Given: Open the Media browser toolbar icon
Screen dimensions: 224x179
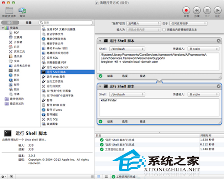Looking at the screenshot, I should tap(22, 11).
